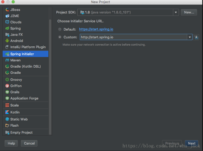Pick Kotlin label in the list
This screenshot has width=203, height=151.
click(15, 112)
